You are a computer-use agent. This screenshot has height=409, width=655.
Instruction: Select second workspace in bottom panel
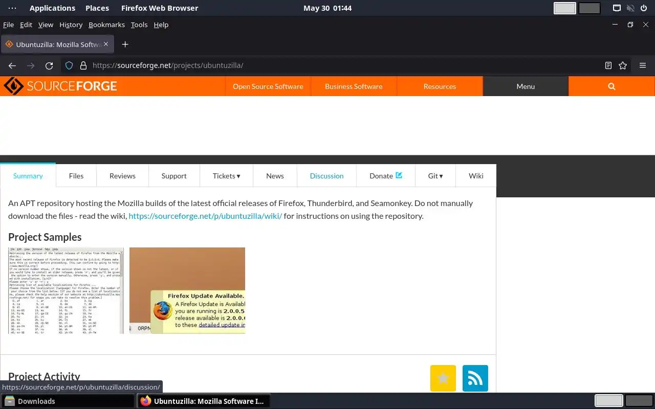point(639,401)
